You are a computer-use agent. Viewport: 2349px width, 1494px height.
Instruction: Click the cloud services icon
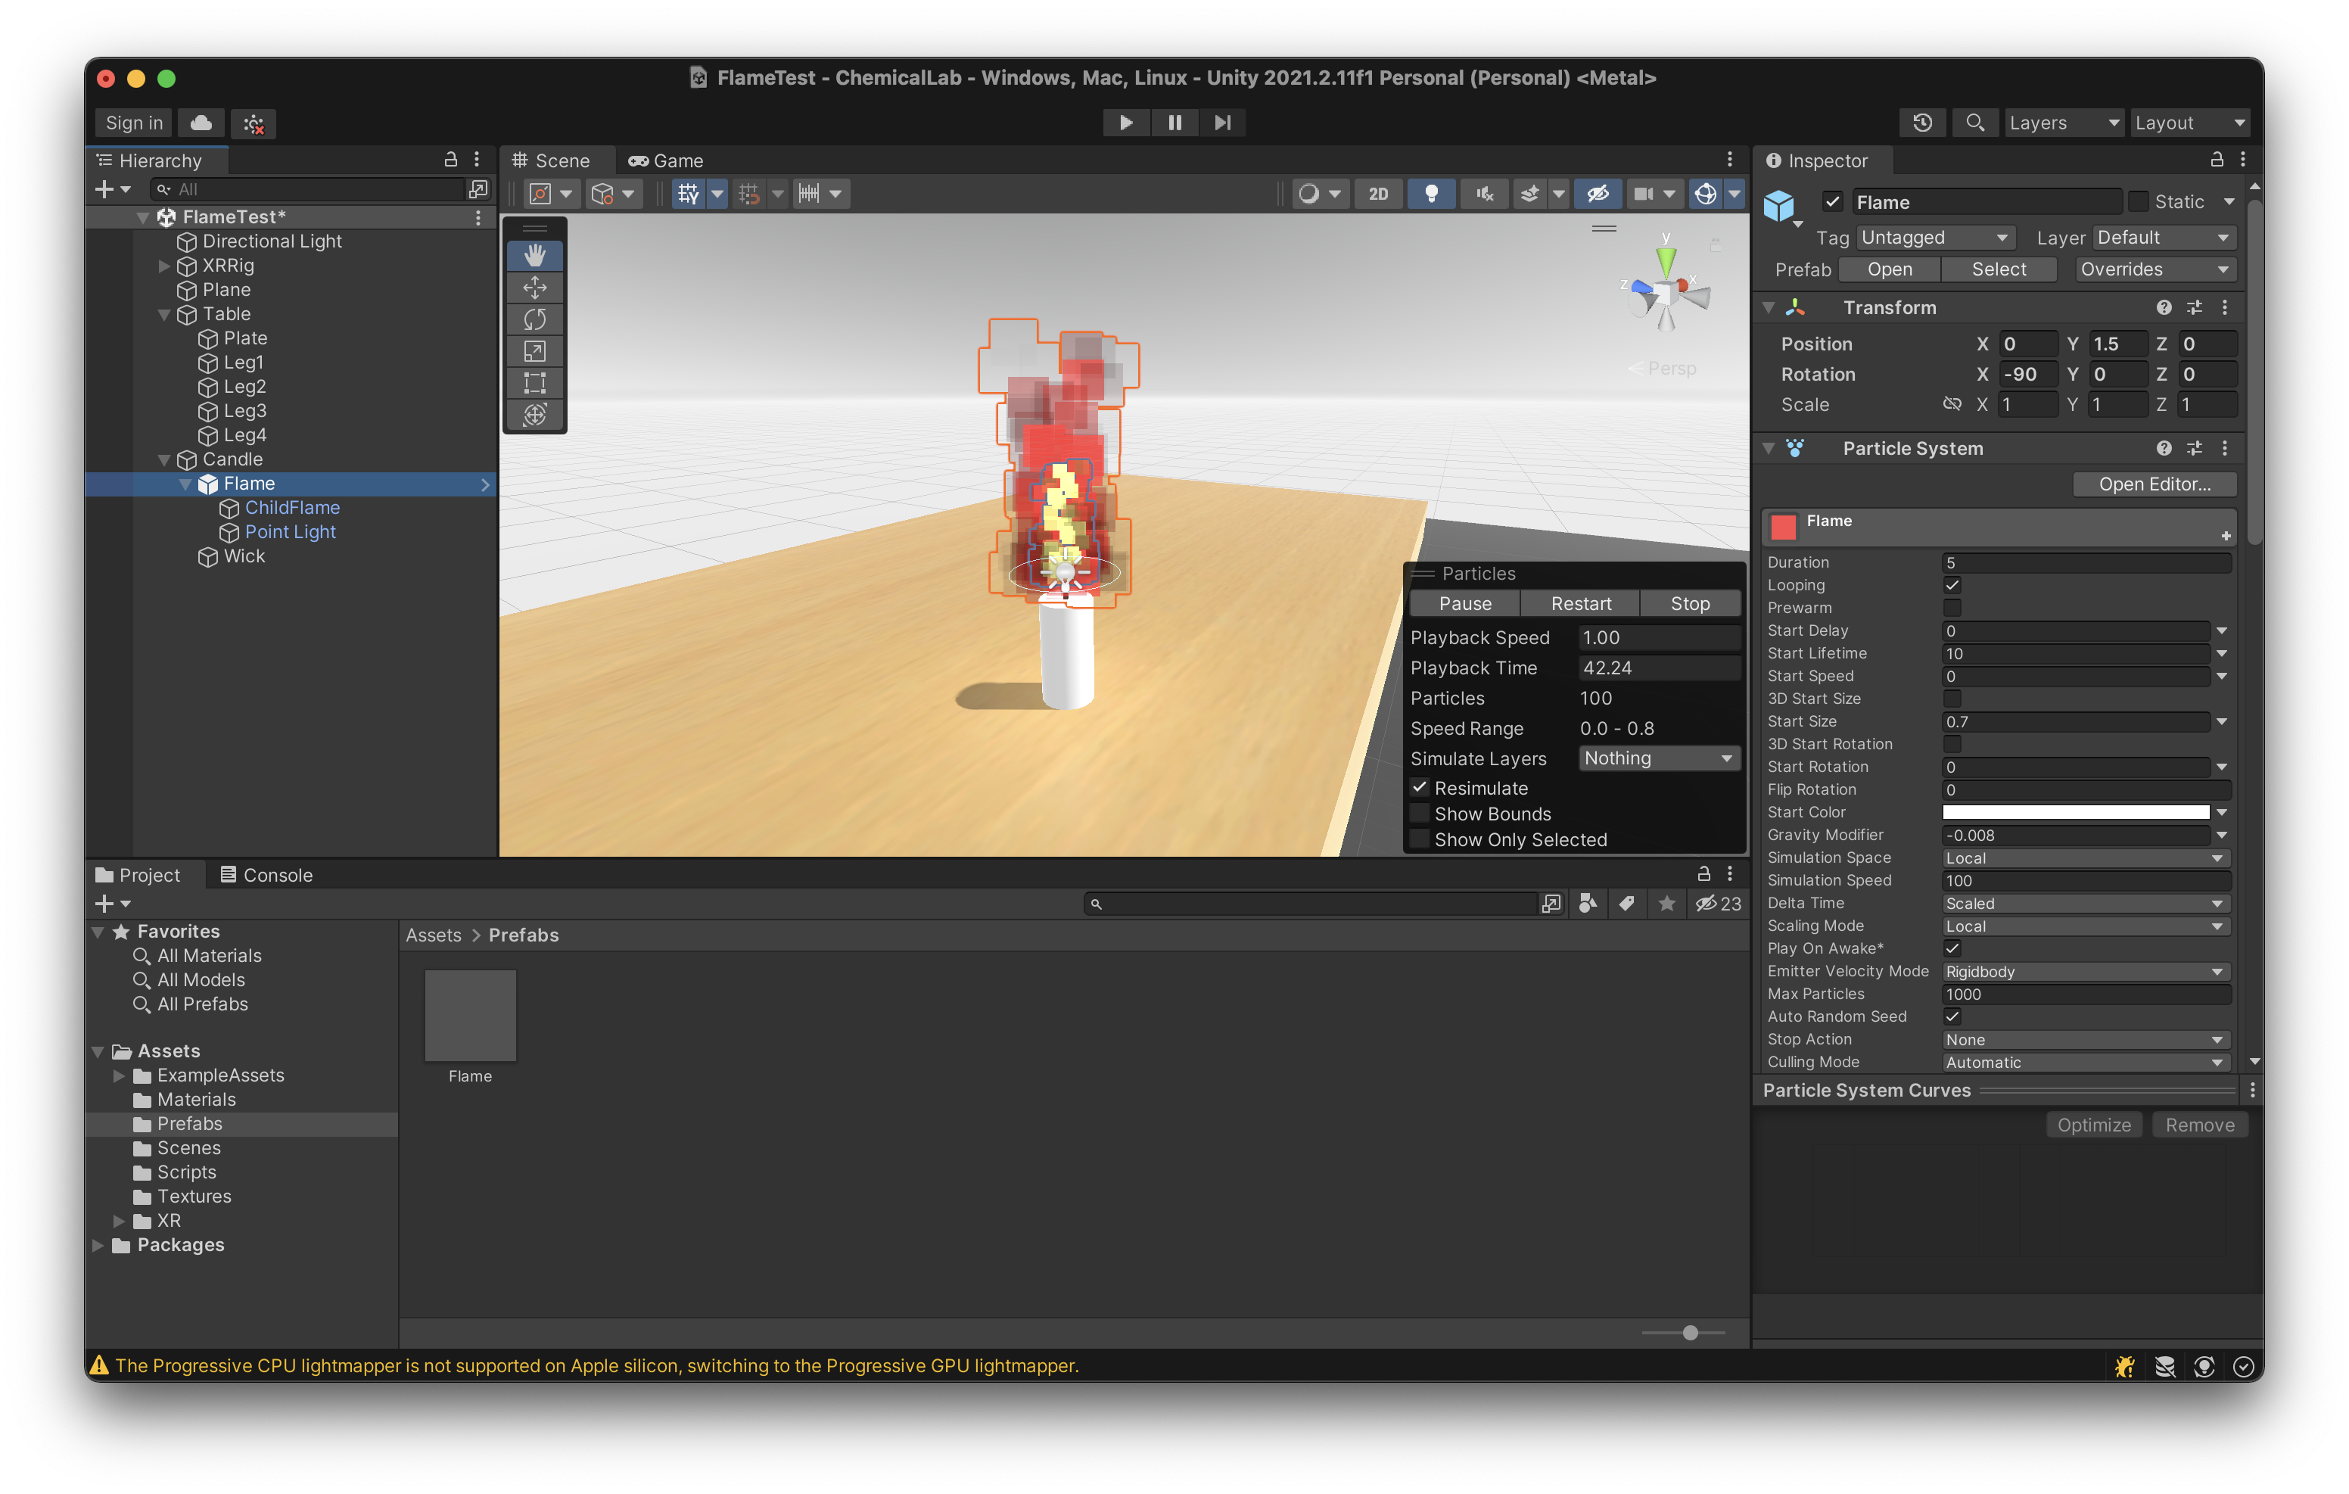[201, 123]
